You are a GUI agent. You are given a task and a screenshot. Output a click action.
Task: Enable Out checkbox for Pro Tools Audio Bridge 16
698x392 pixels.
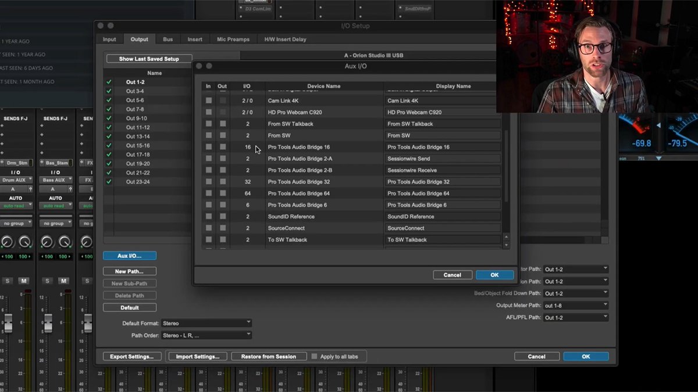point(223,147)
